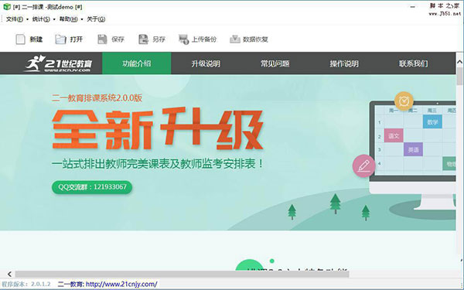Open the 关于(G) menu
464x290 pixels.
click(96, 19)
